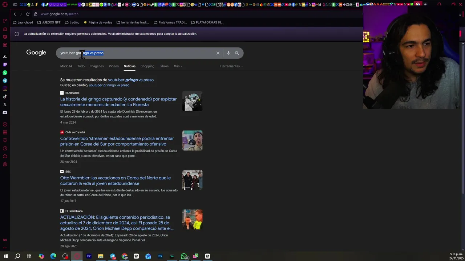Open suggested search 'youtuber gringo va preso'
Viewport: 465px width, 261px height.
131,80
